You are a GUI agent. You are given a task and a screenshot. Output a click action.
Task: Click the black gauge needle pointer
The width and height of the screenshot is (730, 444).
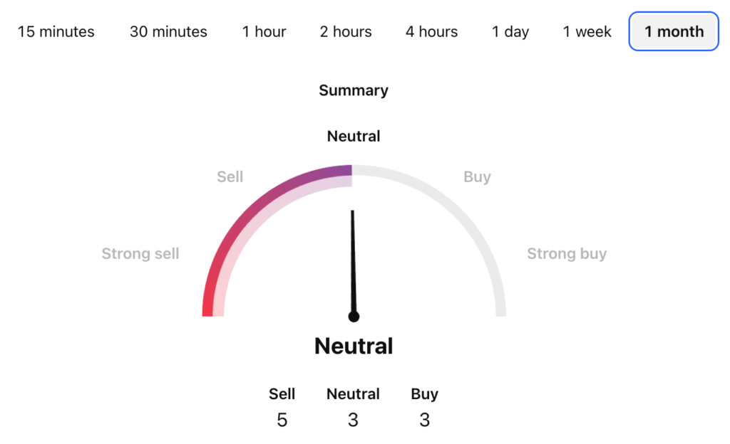coord(353,270)
